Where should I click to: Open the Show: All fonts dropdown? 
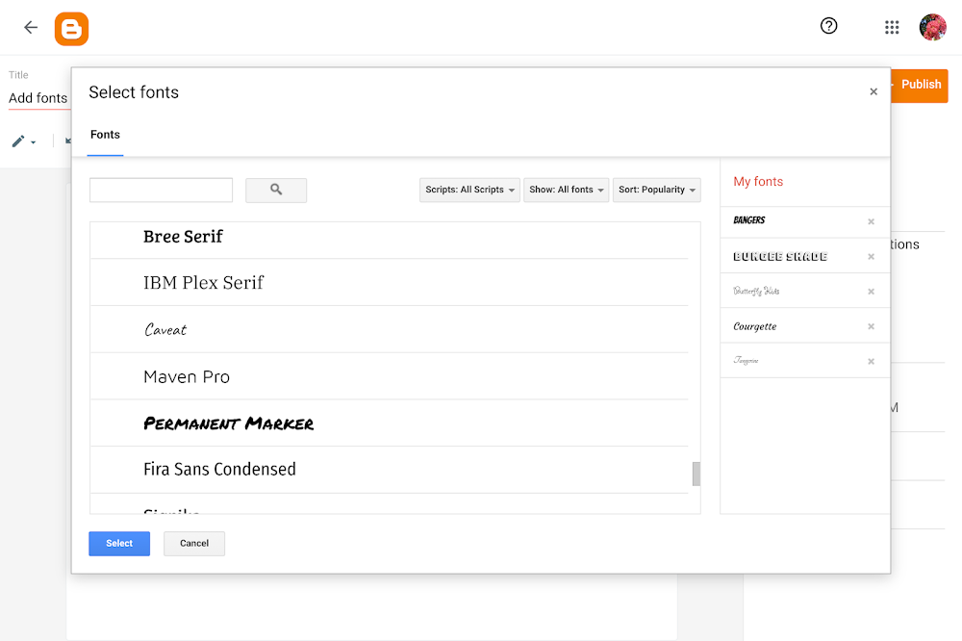click(x=567, y=190)
